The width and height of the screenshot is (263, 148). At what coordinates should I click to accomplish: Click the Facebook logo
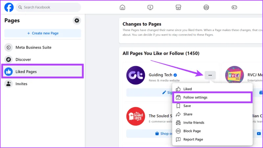tap(9, 7)
